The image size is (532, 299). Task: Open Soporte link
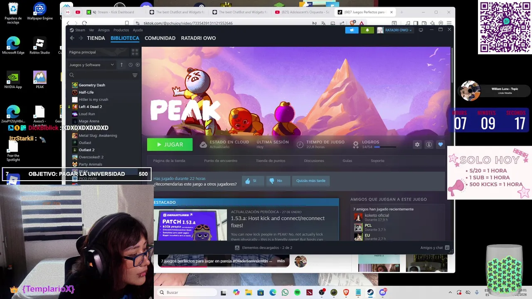click(x=377, y=161)
